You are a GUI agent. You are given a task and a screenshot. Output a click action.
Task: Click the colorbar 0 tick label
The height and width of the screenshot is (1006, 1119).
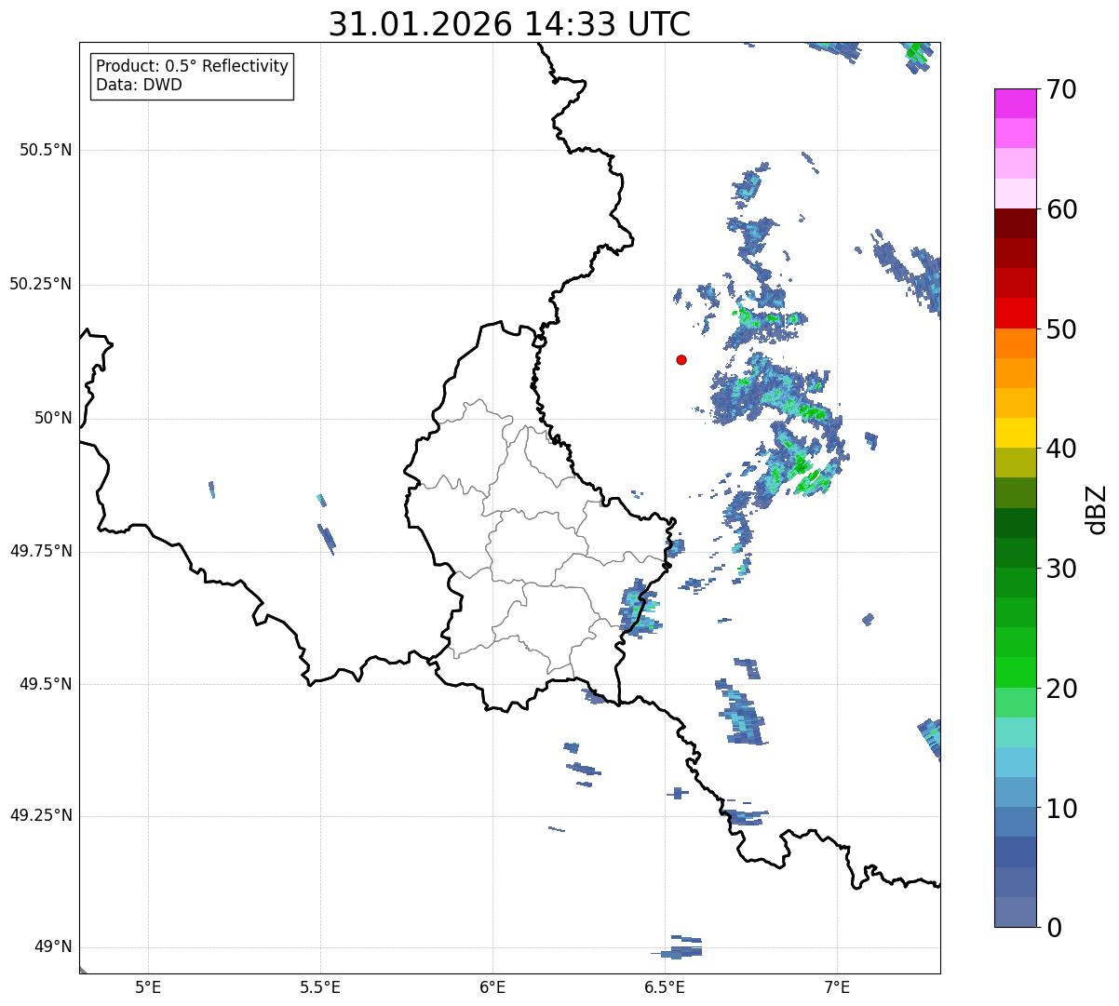tap(1054, 928)
